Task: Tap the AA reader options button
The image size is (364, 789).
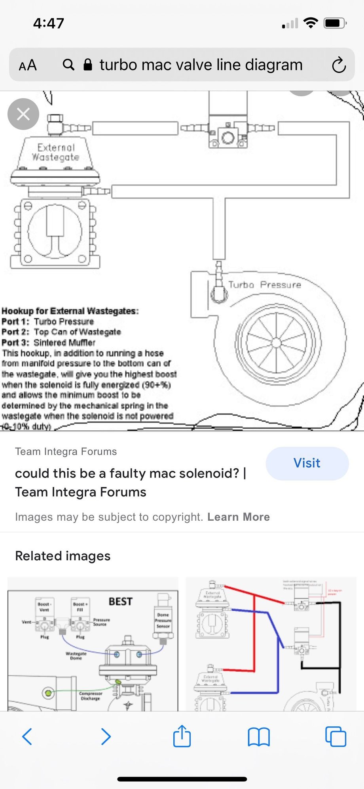Action: 28,65
